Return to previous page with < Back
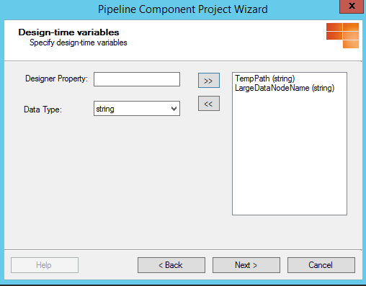The image size is (366, 286). point(171,265)
